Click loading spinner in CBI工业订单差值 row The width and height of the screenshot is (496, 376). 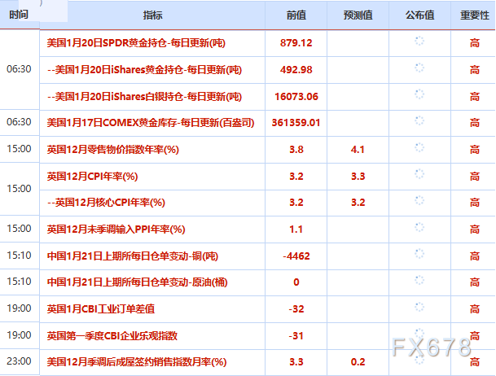[419, 307]
